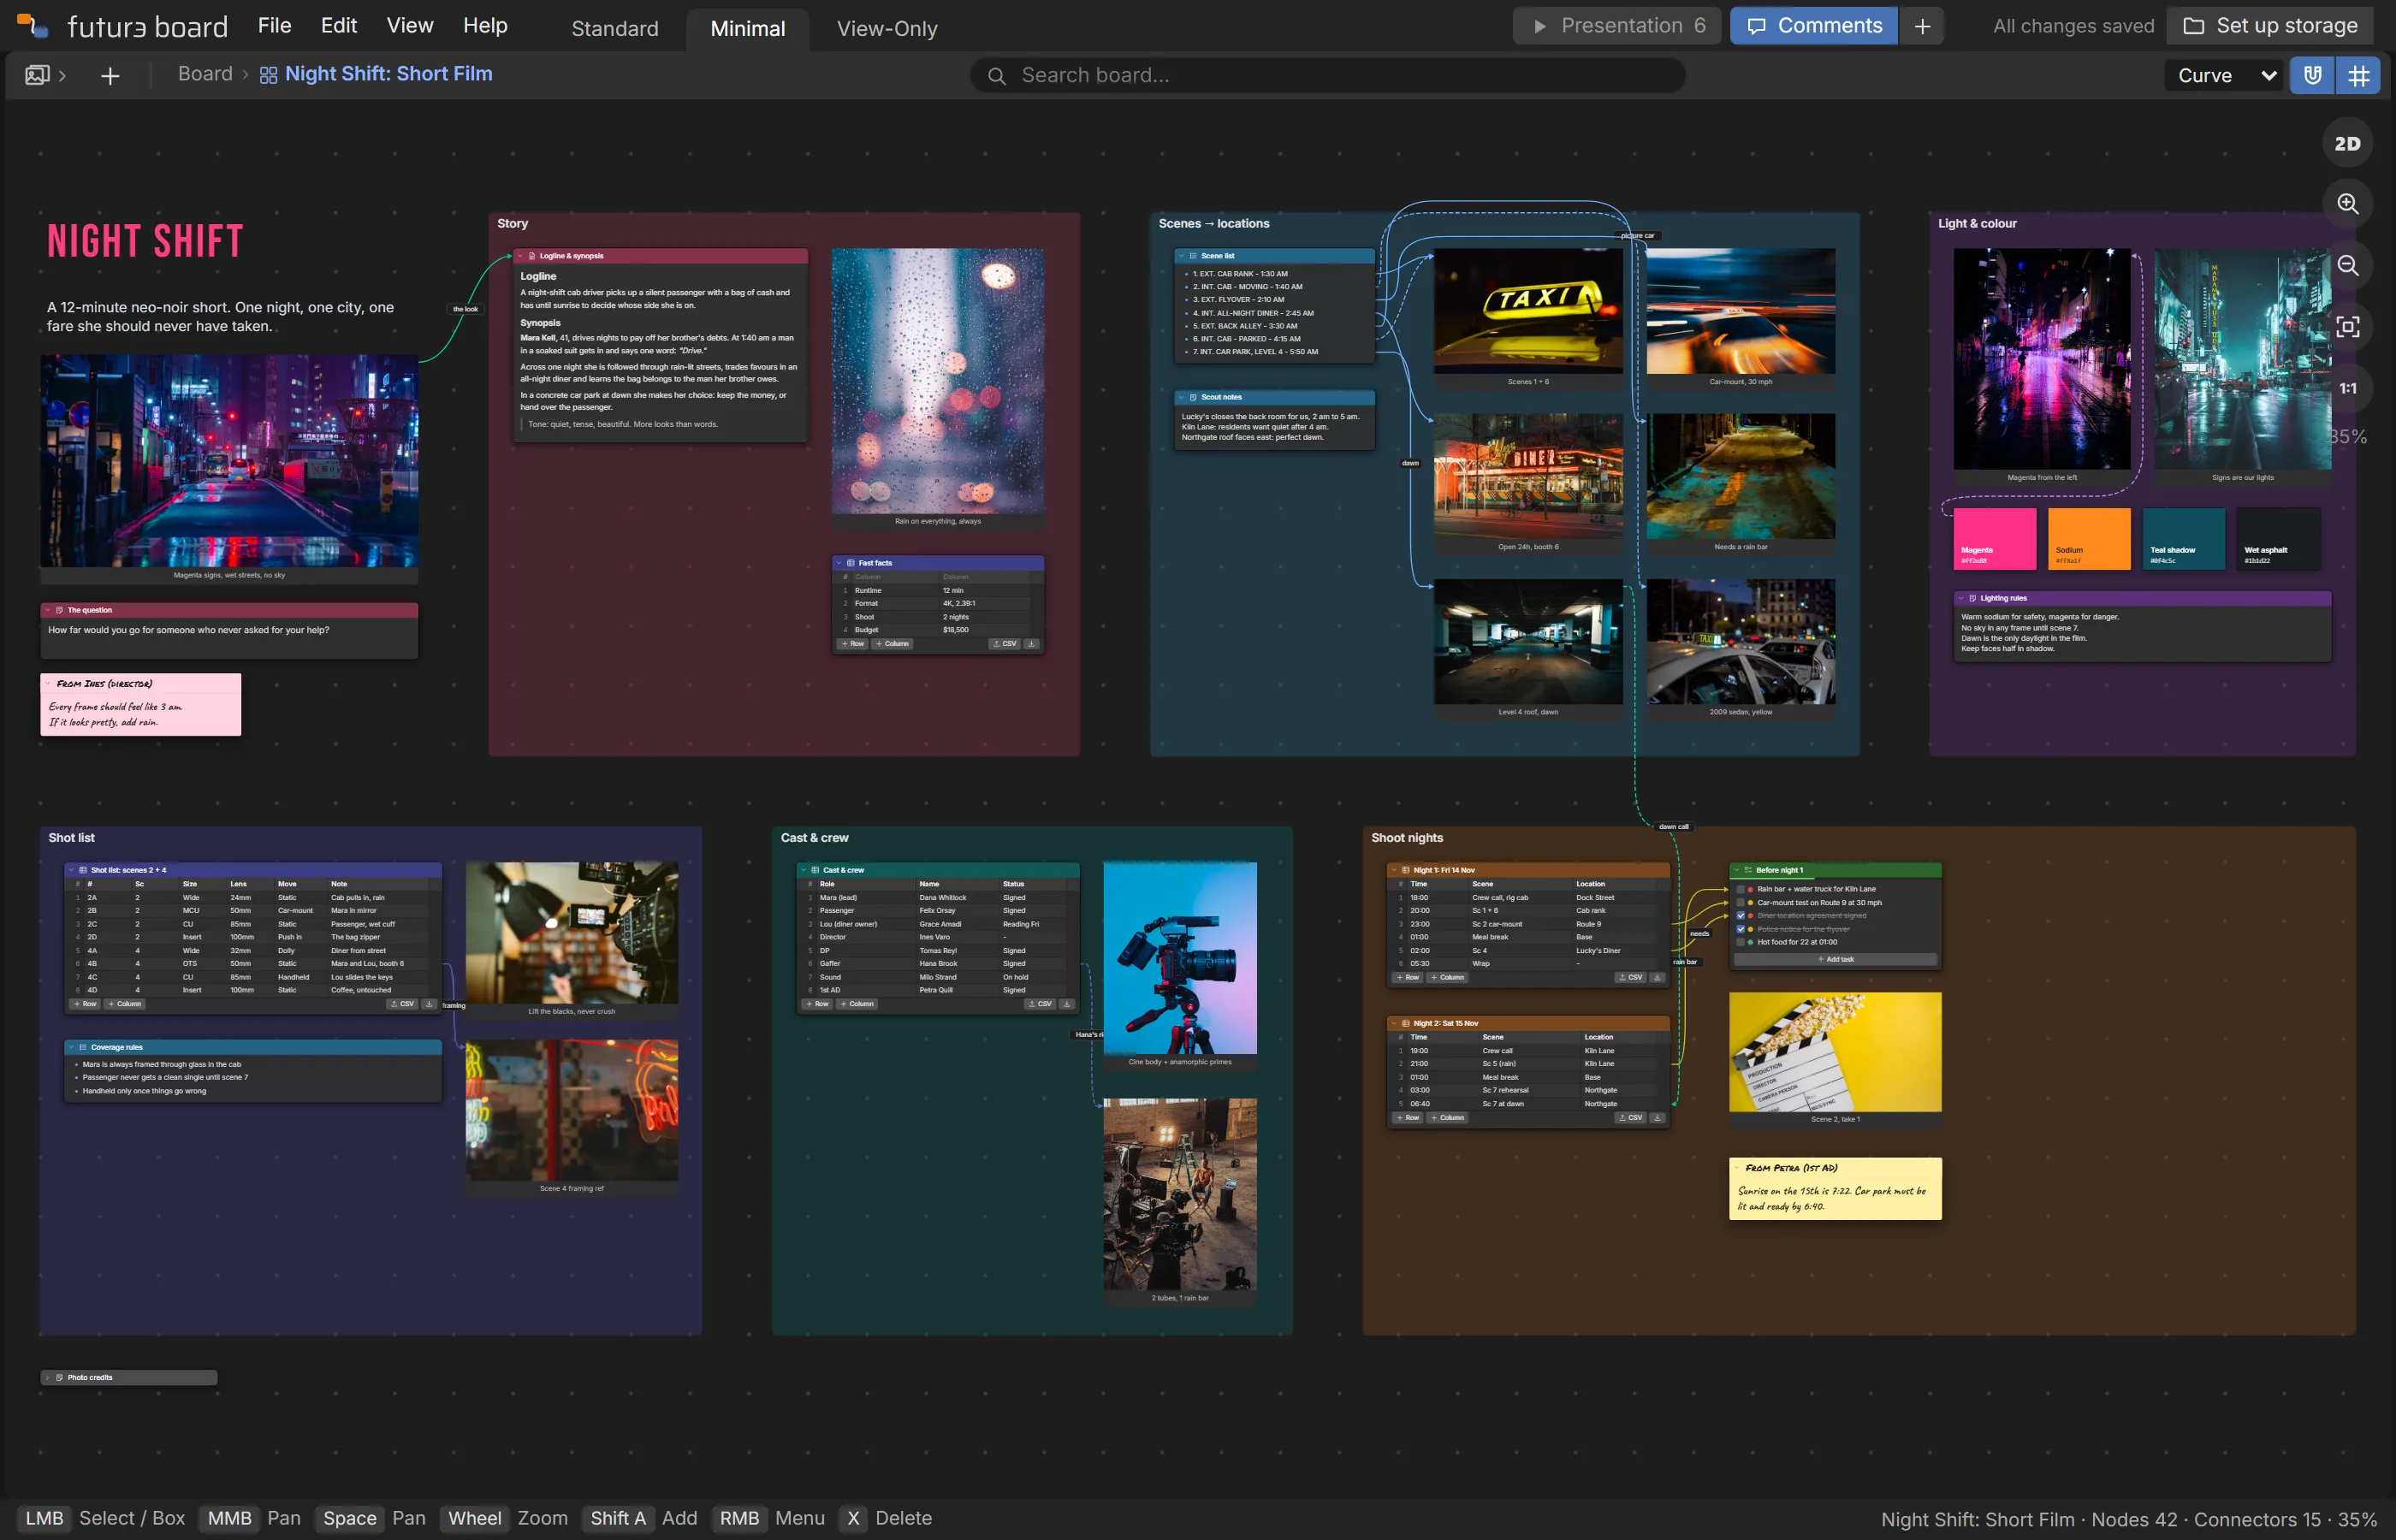2396x1540 pixels.
Task: Click the Photo credits note icon
Action: [x=59, y=1378]
